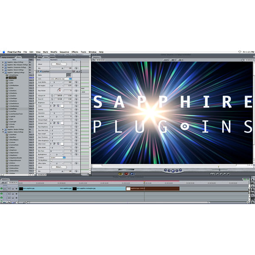Collapse the Sapphire Stylize bin

pyautogui.click(x=3, y=132)
